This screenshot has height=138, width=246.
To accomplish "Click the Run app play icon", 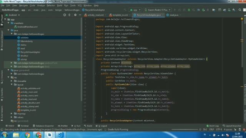I will [x=175, y=10].
